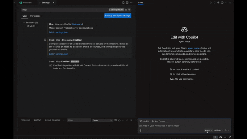Click the VS Code Welcome tab icon

tap(20, 2)
